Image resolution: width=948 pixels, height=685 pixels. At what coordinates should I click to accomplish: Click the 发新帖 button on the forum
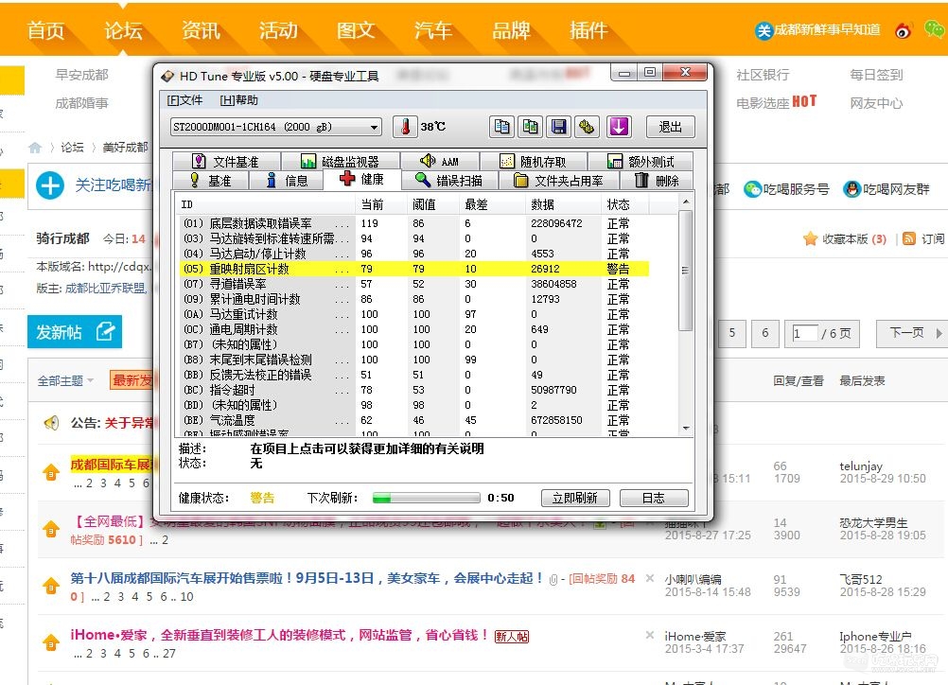(x=75, y=332)
